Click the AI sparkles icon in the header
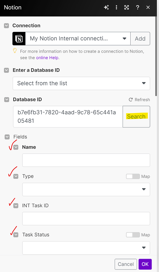Viewport: 159px width, 272px height. 106,7
